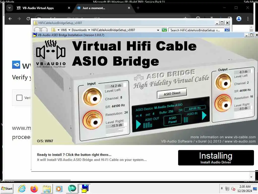Viewport: 258px width, 194px height.
Task: Click the Installing Install Audio Driver button
Action: click(216, 158)
